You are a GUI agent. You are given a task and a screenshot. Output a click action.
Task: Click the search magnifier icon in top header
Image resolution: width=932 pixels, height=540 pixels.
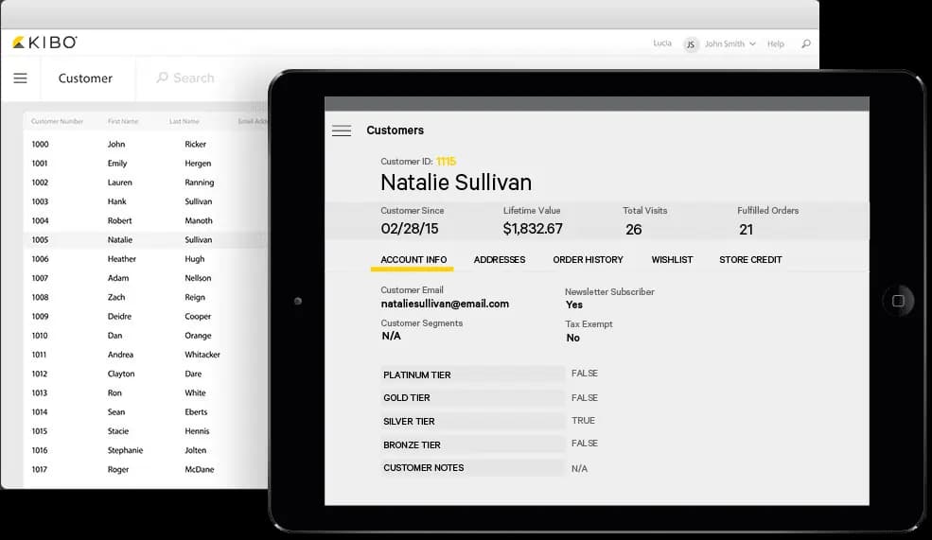(806, 44)
